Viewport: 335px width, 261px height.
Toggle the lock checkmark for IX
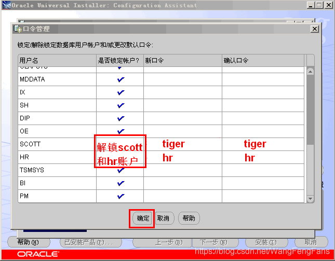coord(120,92)
